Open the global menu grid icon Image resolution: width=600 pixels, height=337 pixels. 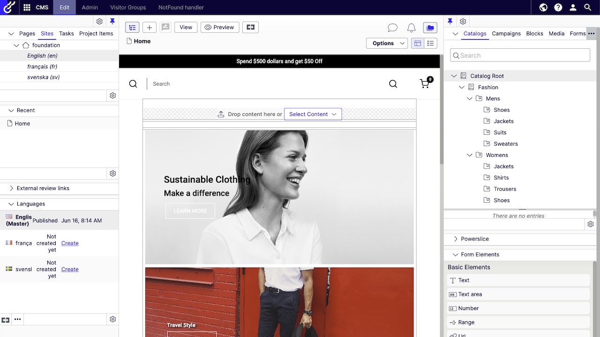[x=27, y=7]
